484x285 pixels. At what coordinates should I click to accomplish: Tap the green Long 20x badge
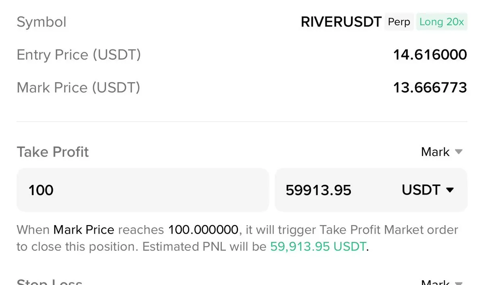(x=442, y=22)
